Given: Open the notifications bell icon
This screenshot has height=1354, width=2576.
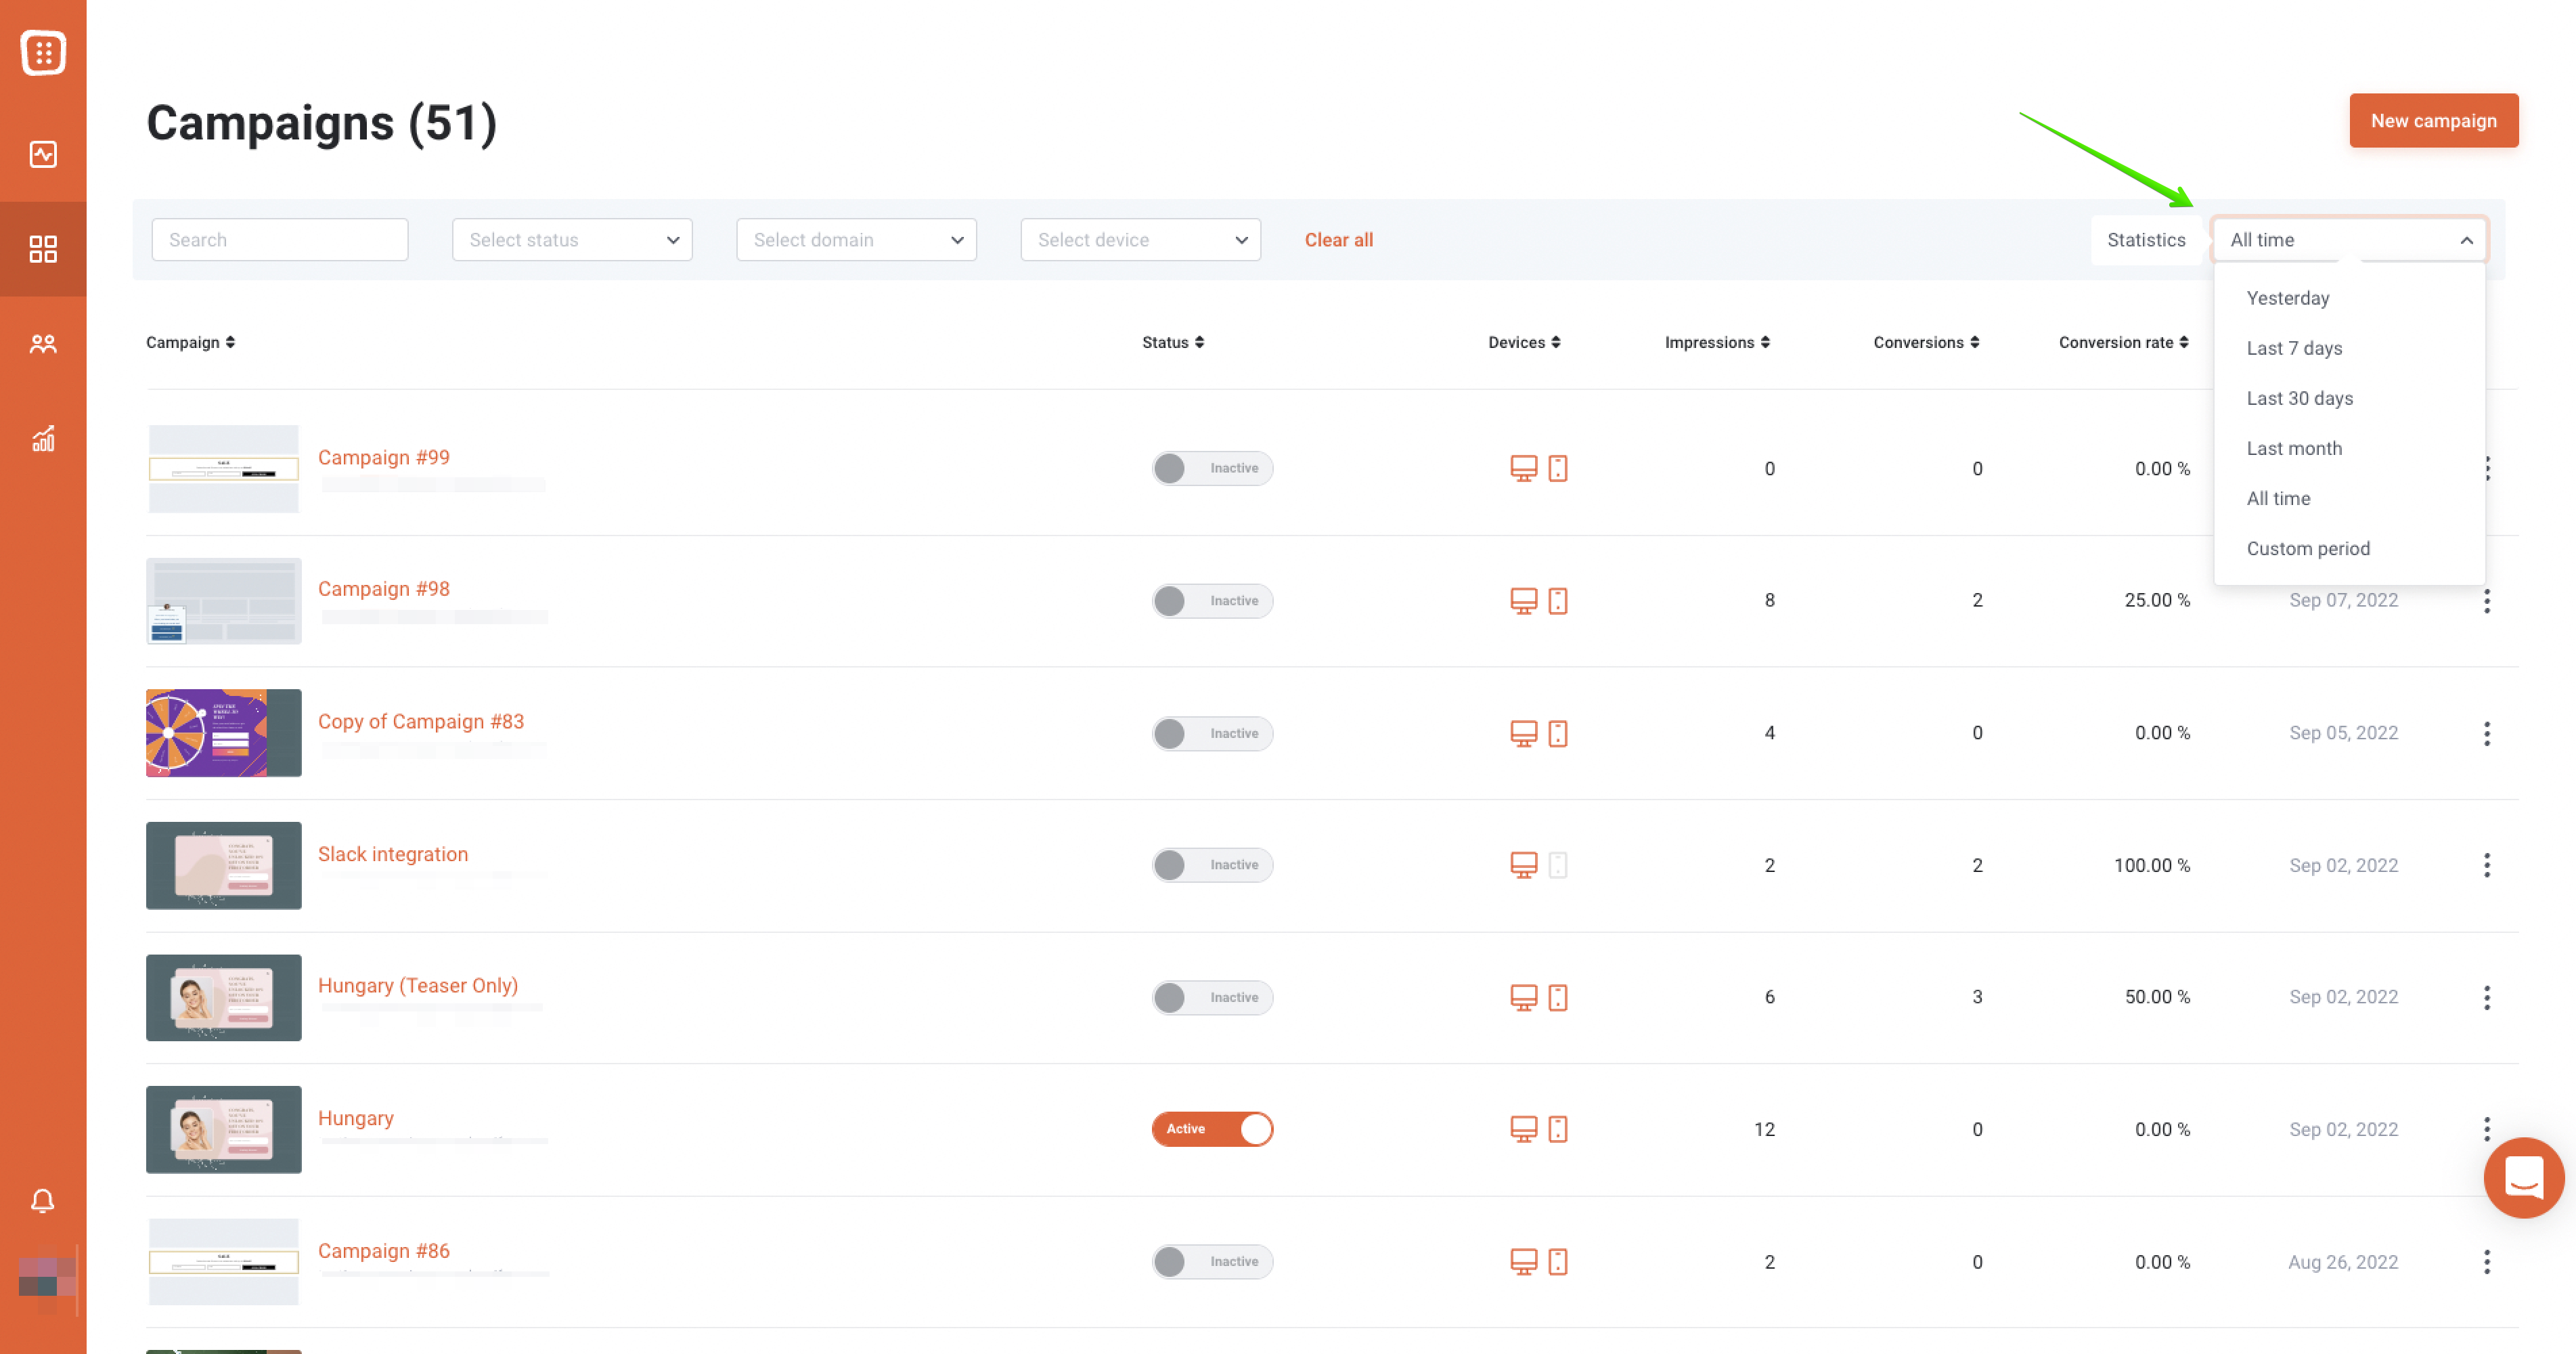Looking at the screenshot, I should click(43, 1200).
